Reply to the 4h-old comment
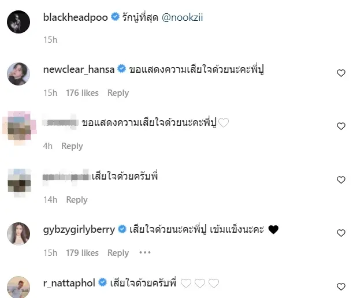Image resolution: width=353 pixels, height=298 pixels. [72, 146]
